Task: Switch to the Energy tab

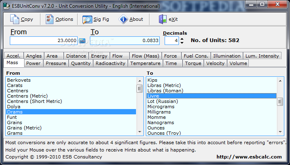Action: tap(99, 56)
